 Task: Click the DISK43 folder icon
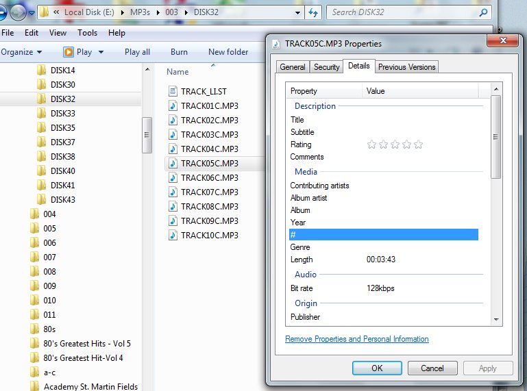tap(42, 199)
